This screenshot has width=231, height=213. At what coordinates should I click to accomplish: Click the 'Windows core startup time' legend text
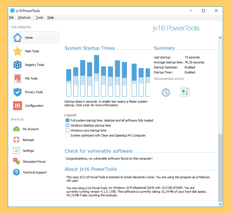point(88,130)
